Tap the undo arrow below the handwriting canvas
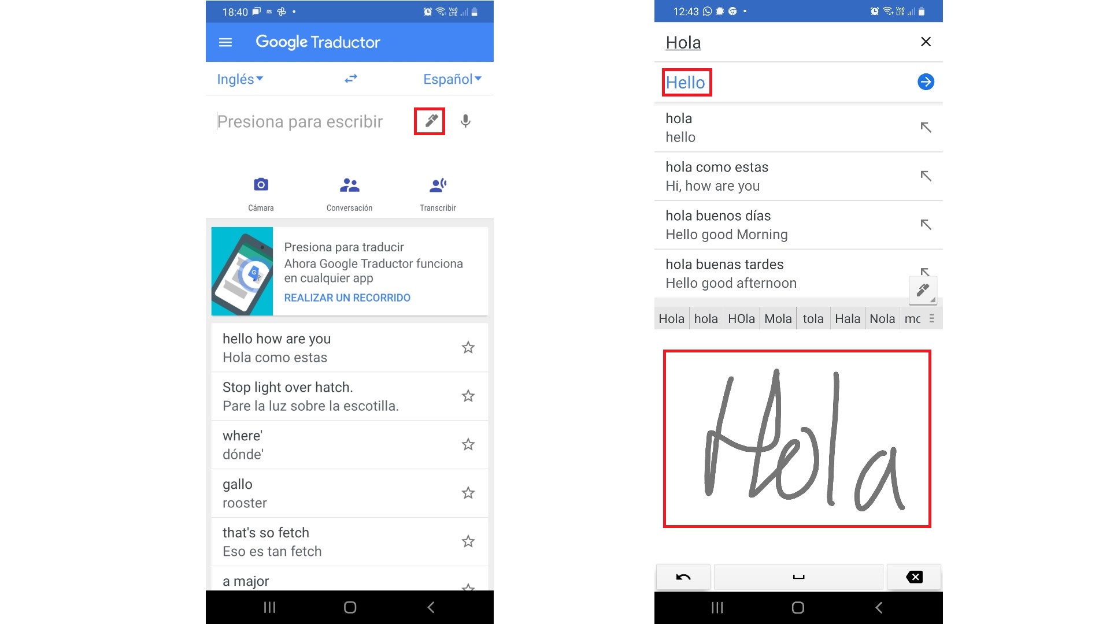The width and height of the screenshot is (1110, 624). [x=683, y=576]
